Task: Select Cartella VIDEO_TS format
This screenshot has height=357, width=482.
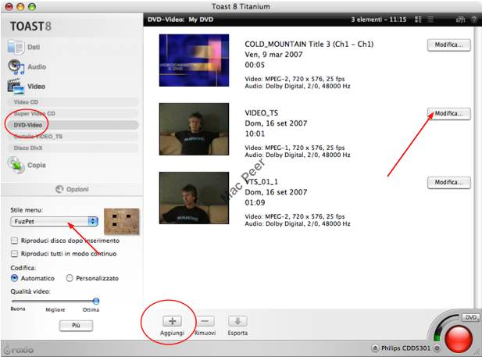Action: pos(72,136)
